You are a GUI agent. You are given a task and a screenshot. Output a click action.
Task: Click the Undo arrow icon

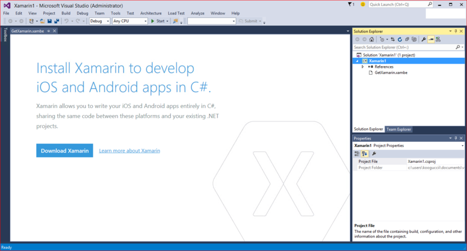point(67,21)
